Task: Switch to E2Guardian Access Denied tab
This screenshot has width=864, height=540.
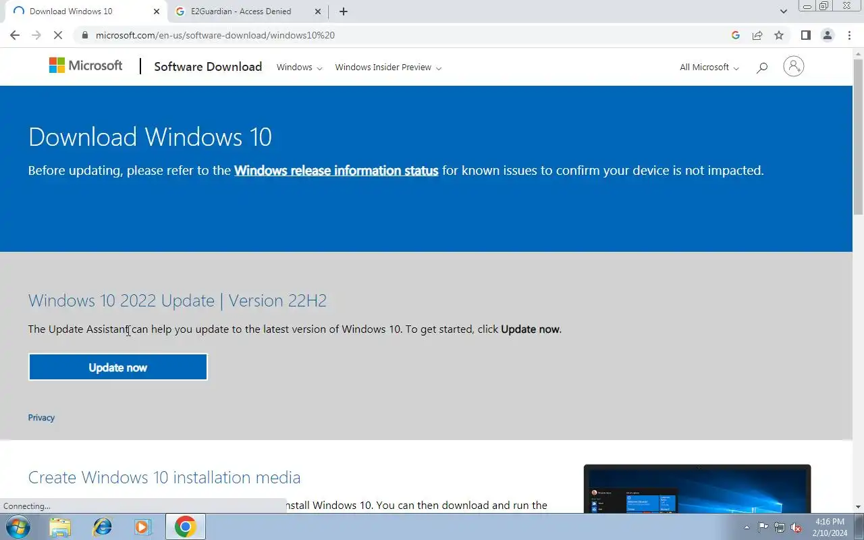Action: pos(248,11)
